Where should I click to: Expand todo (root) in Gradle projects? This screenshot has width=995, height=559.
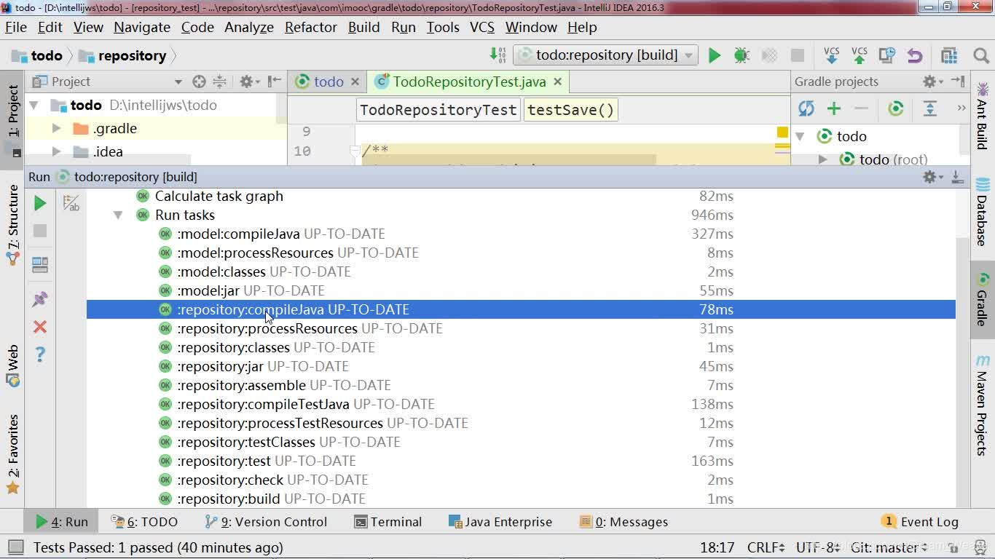pyautogui.click(x=823, y=159)
